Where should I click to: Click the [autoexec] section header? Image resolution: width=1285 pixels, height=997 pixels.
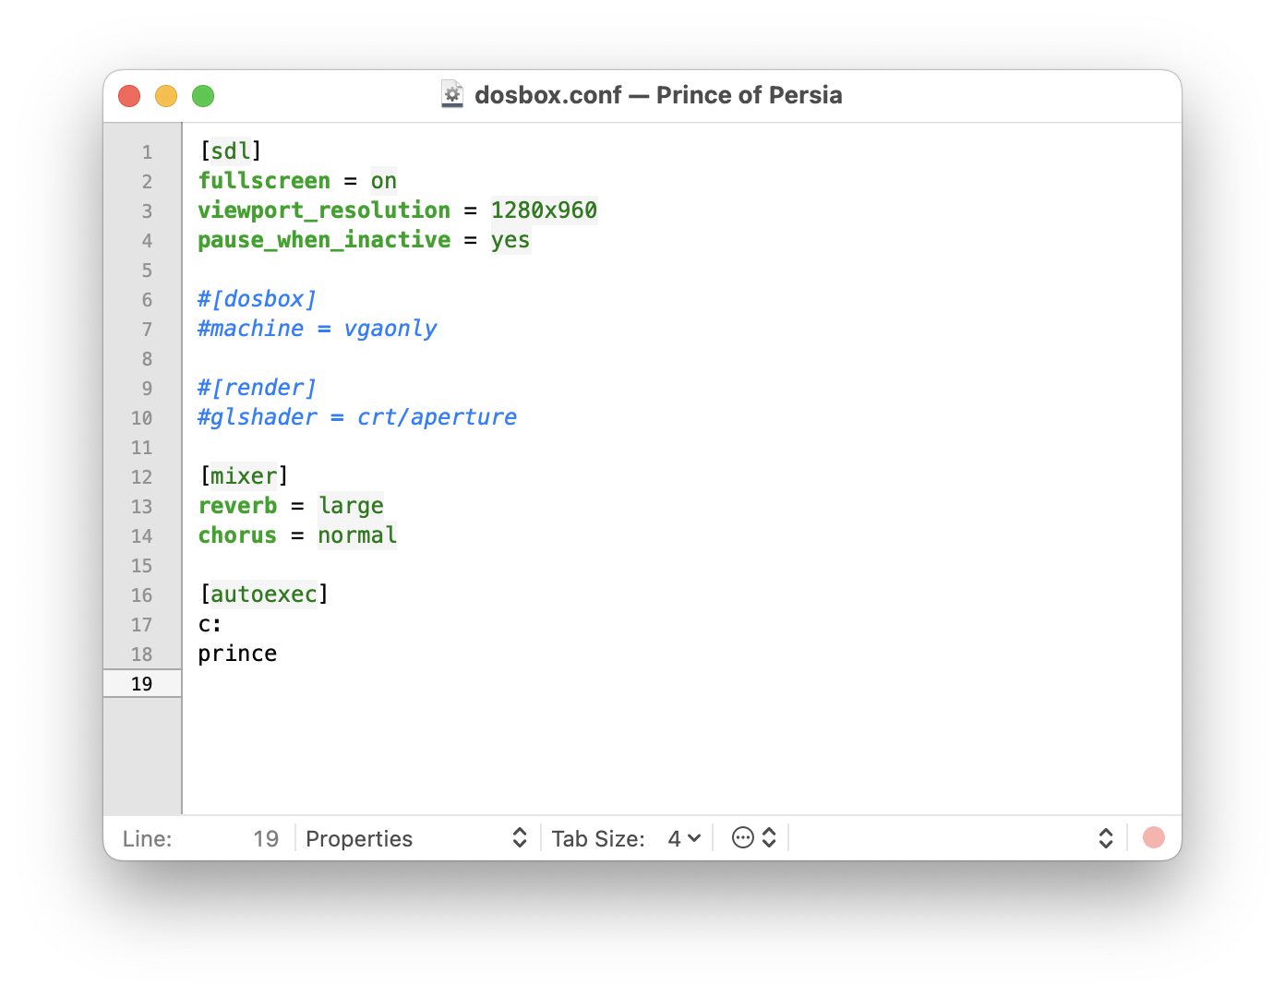[x=264, y=594]
